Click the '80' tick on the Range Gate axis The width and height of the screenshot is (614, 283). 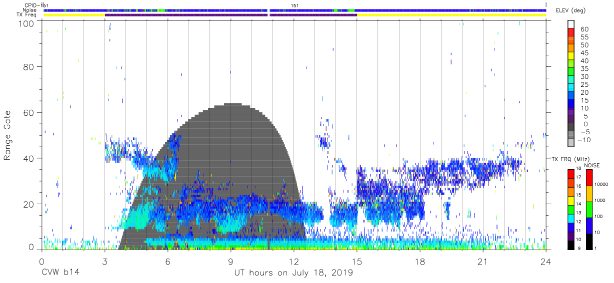coord(28,66)
